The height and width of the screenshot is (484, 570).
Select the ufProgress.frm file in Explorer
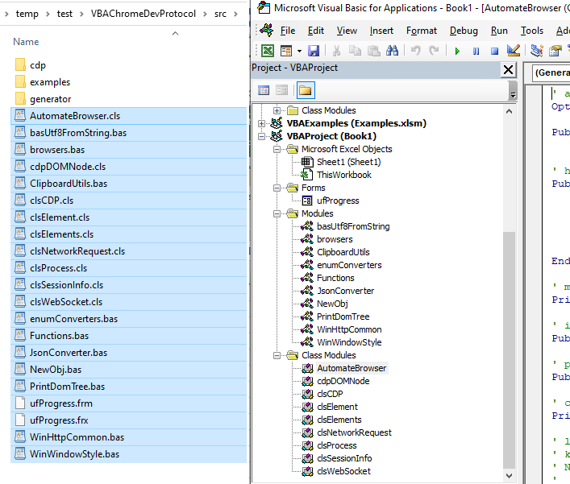tap(61, 403)
